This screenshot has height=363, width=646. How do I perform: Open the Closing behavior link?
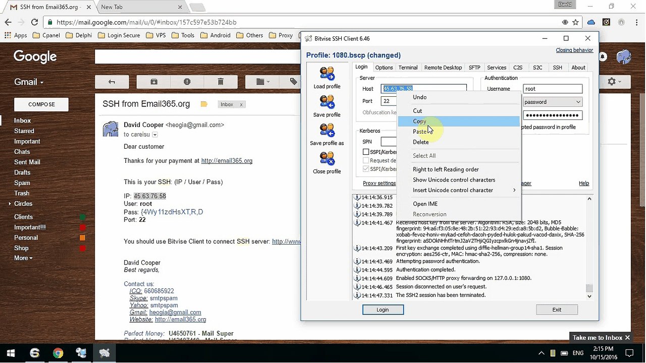(x=574, y=50)
